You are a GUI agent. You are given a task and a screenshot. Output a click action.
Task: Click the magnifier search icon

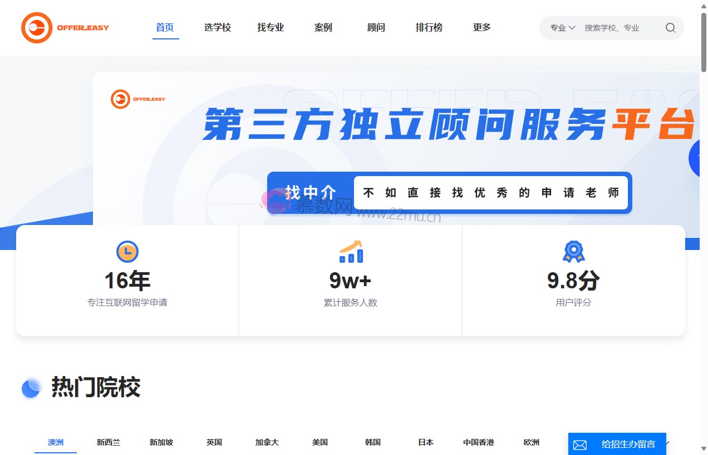click(x=670, y=28)
